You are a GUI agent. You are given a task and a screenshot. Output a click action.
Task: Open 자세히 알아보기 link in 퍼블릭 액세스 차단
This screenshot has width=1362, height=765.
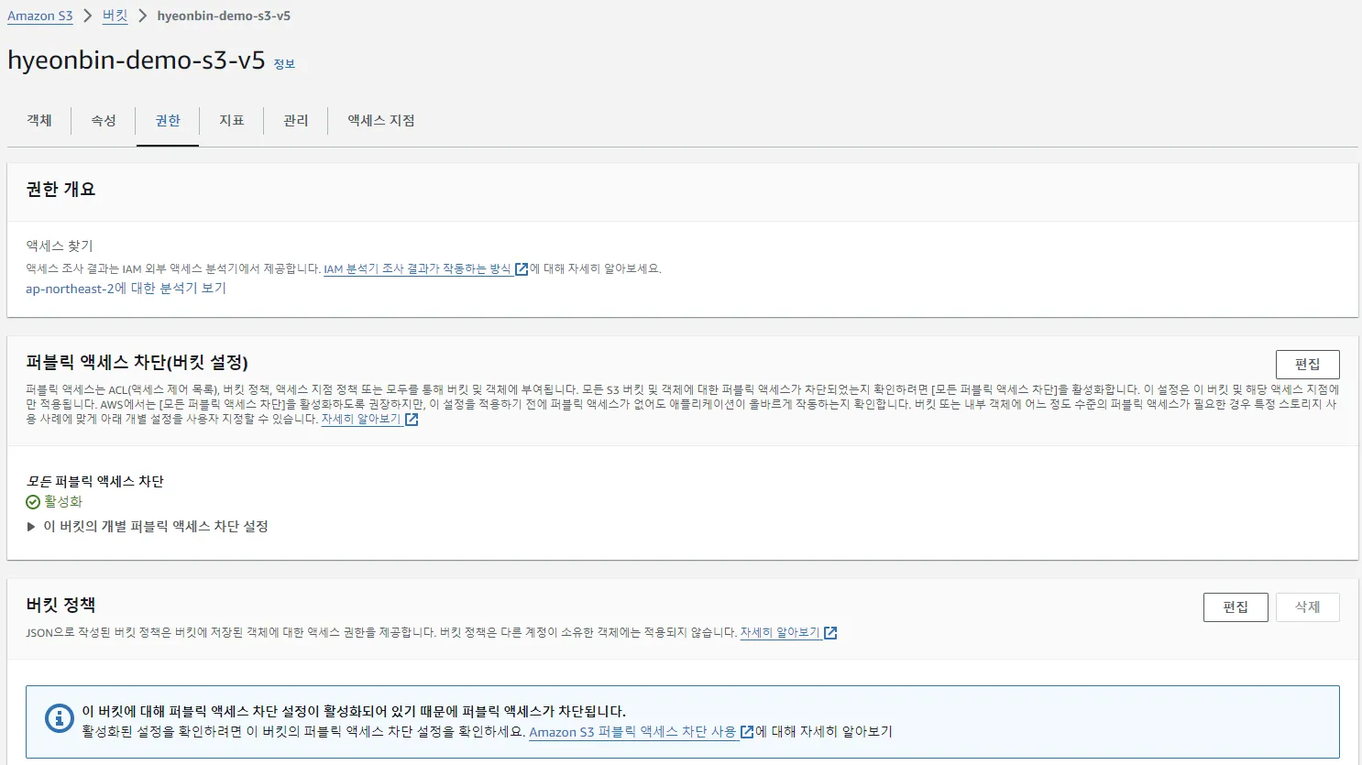pos(361,420)
